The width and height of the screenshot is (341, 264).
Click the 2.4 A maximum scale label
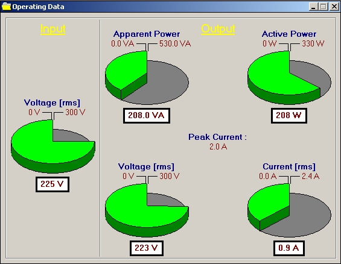tap(310, 176)
